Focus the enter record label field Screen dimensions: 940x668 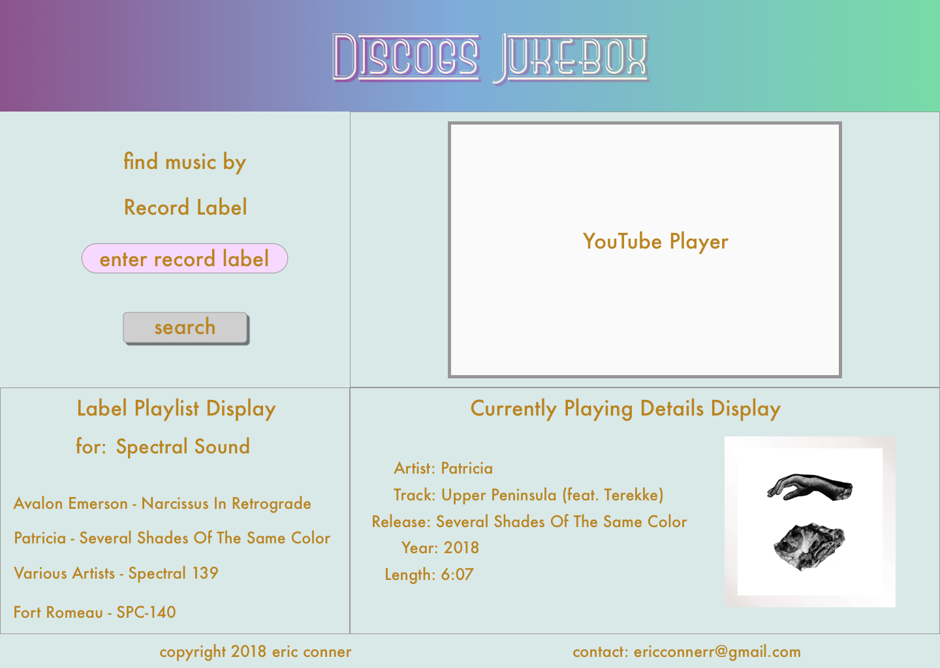[185, 258]
